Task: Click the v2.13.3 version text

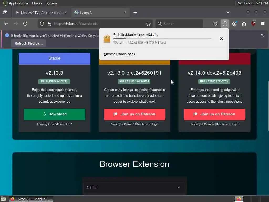Action: tap(54, 73)
